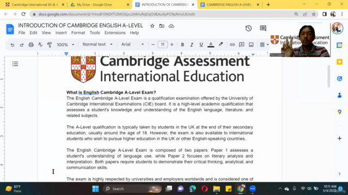Open Windows Start menu
The height and width of the screenshot is (195, 348).
pyautogui.click(x=96, y=188)
